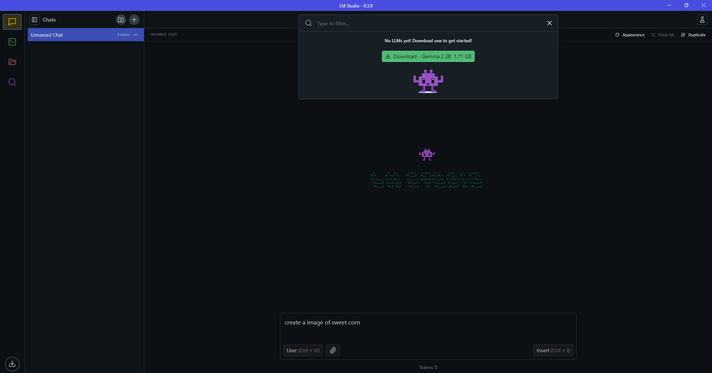Close the LM Studio window
Screen dimensions: 712x373
(x=703, y=6)
